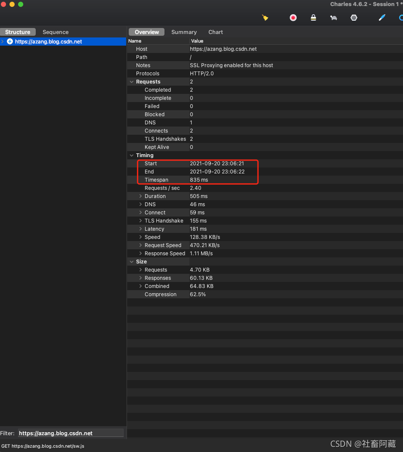
Task: Expand the Request Speed row
Action: point(140,245)
